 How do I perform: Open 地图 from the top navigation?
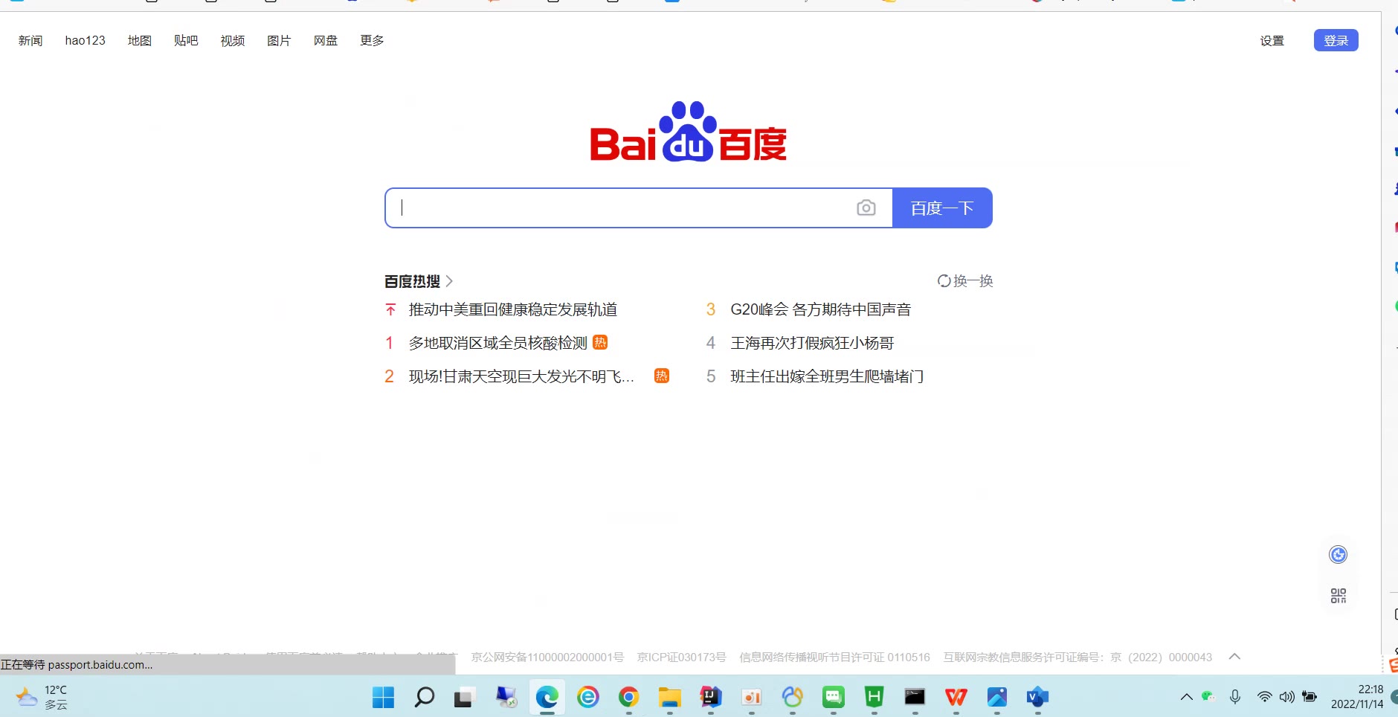[x=139, y=40]
